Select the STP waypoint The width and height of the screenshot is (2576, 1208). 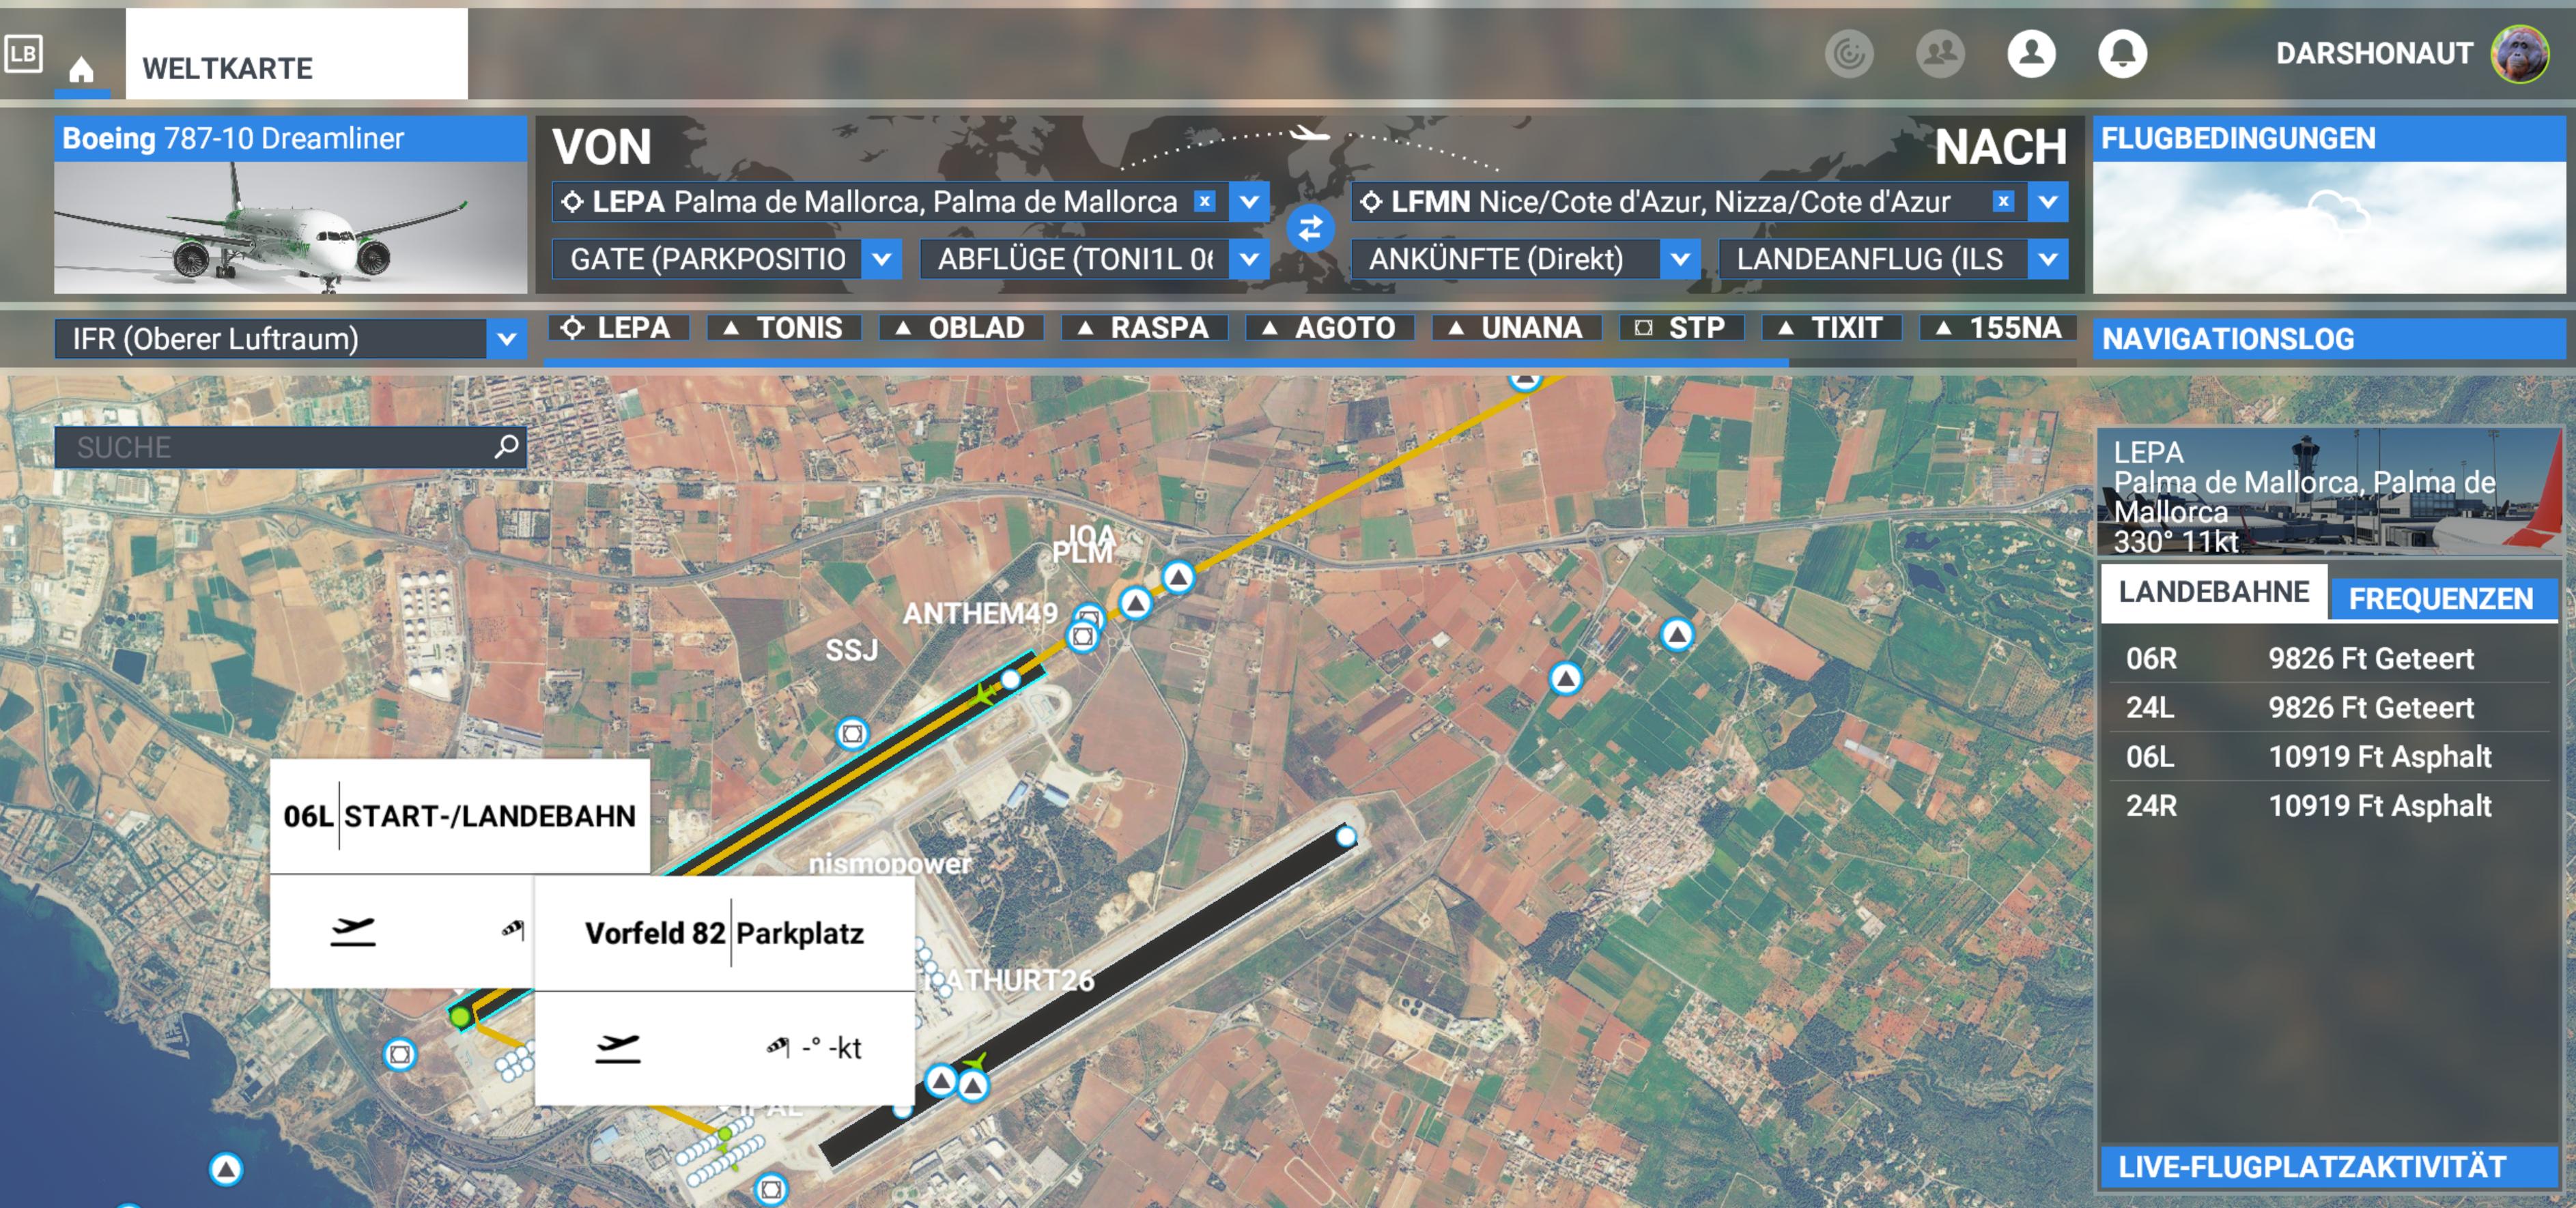point(1681,328)
